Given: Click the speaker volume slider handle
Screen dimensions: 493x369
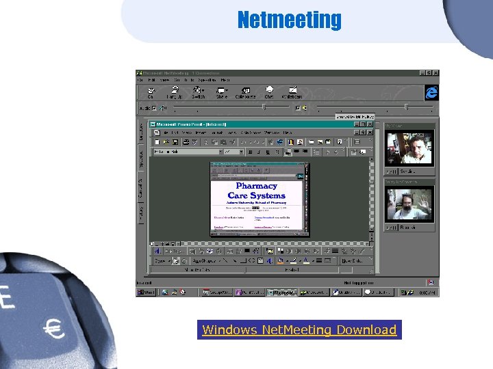Looking at the screenshot, I should (406, 107).
